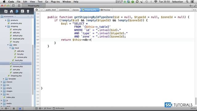Open default.php in file tree
This screenshot has width=197, height=111.
pyautogui.click(x=18, y=36)
